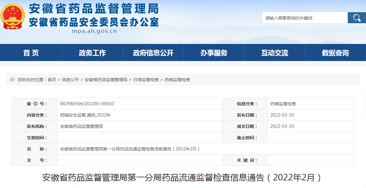Click the mpa.ah.gov.cn site address text
Viewport: 366px width, 188px height.
point(94,31)
